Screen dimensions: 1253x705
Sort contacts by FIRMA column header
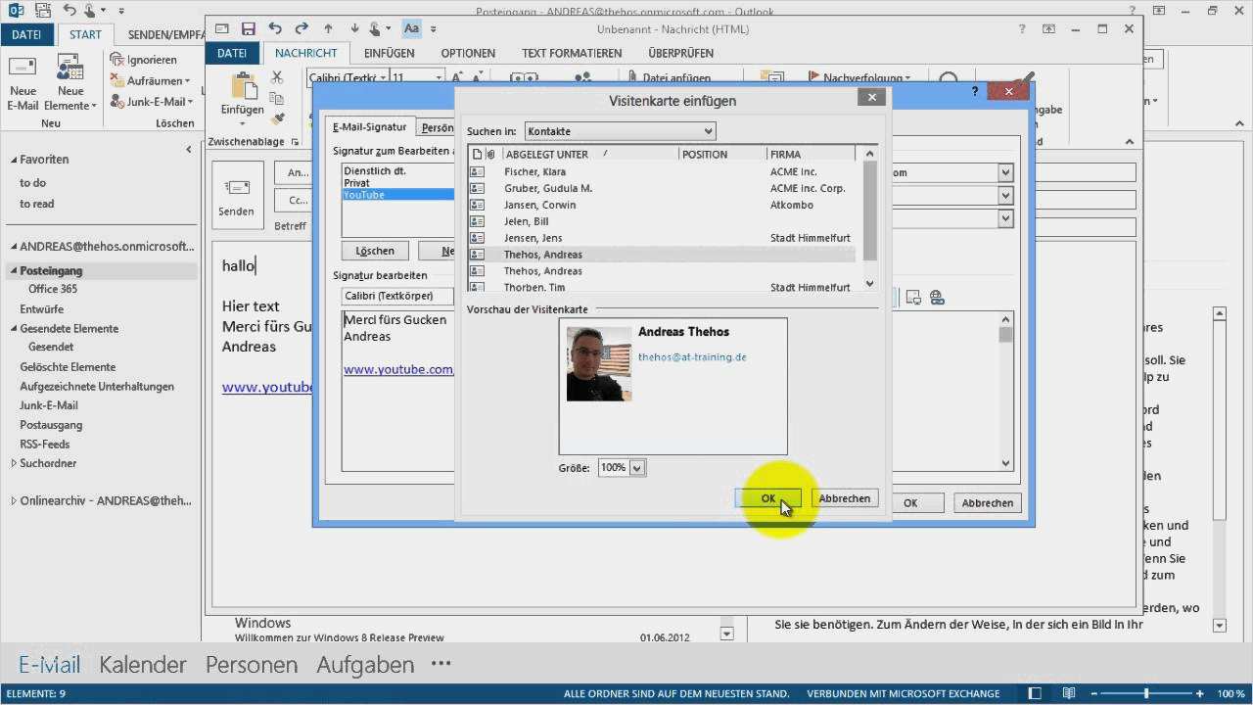(x=785, y=154)
